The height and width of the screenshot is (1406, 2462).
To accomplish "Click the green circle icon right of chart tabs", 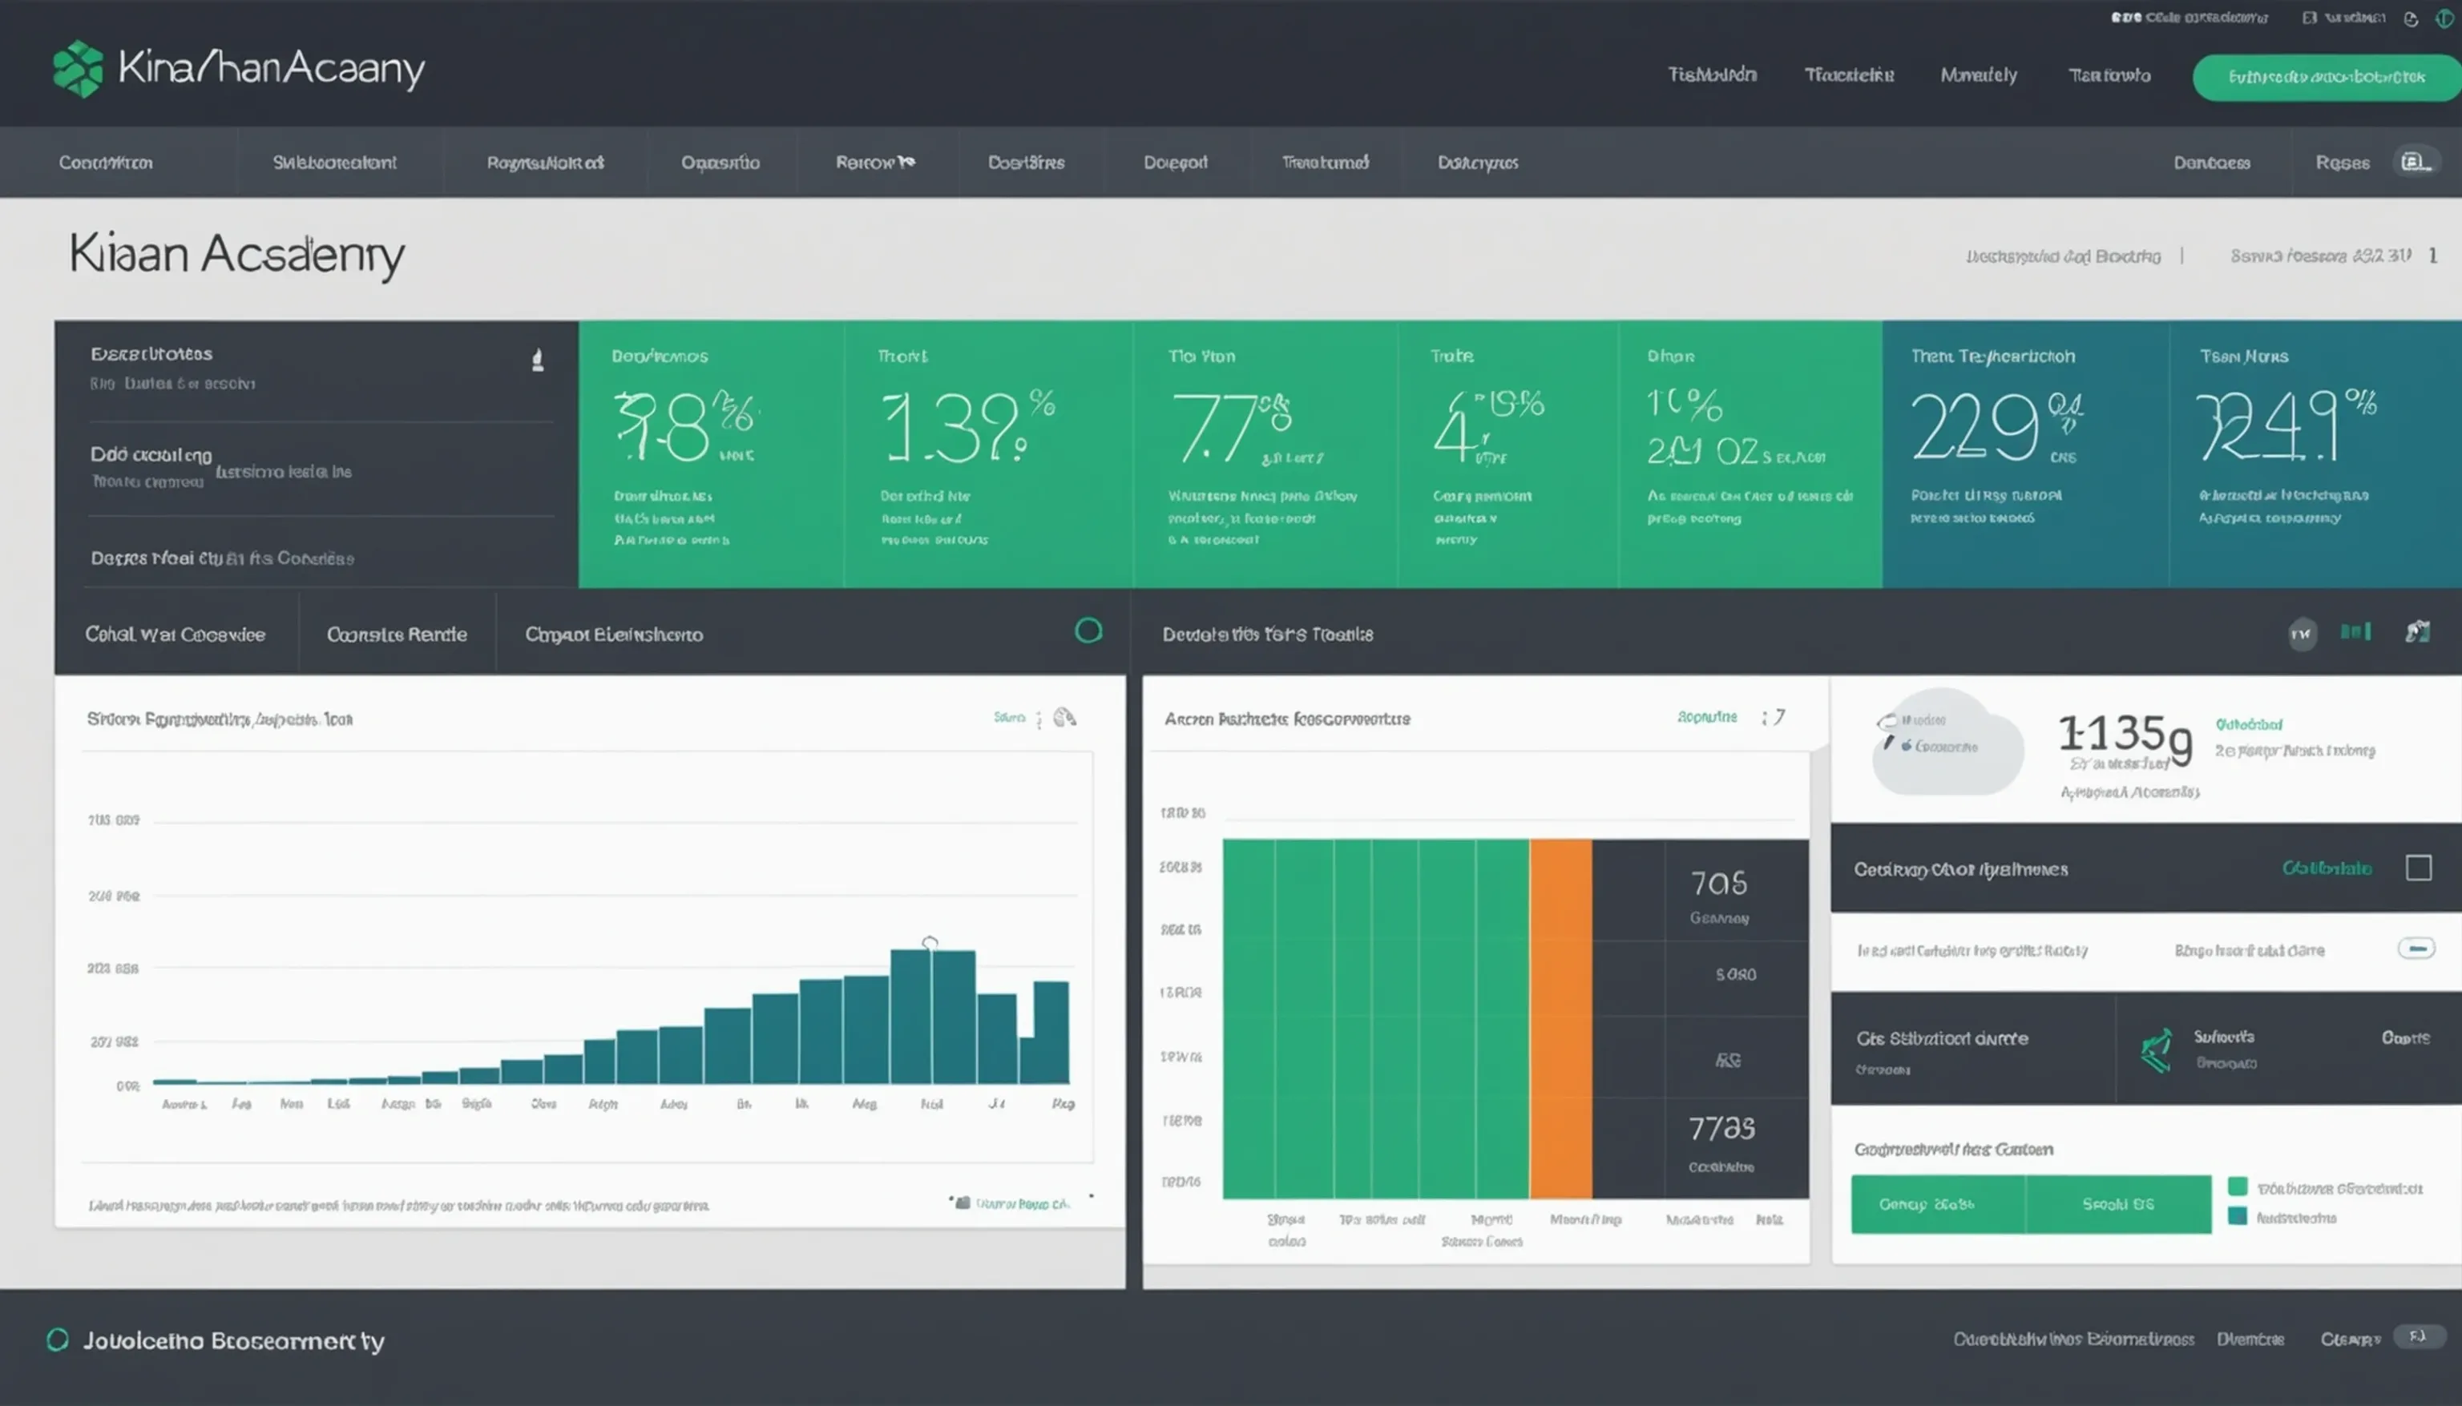I will point(1088,630).
